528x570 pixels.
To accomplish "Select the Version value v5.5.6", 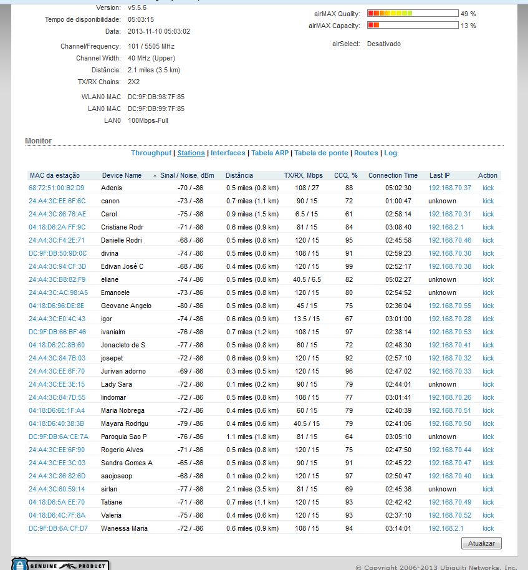I will pos(137,7).
